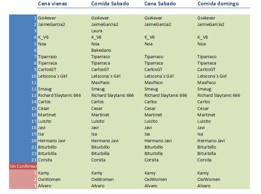Screen dimensions: 261x194
Task: Click row number 23 in blue column
Action: point(34,160)
